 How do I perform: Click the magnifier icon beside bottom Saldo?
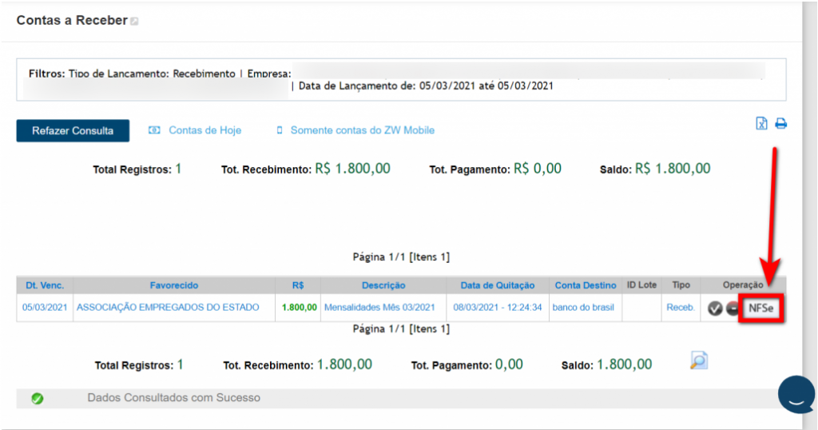pos(698,361)
